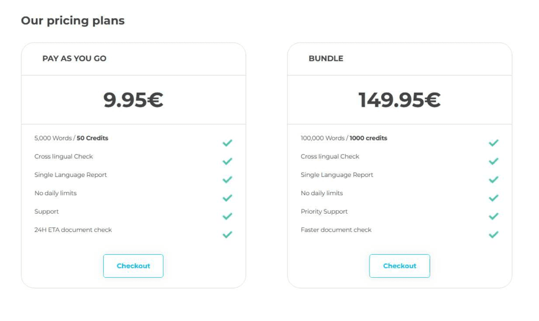This screenshot has width=539, height=321.
Task: Click the checkmark beside 50 Credits
Action: tap(227, 142)
